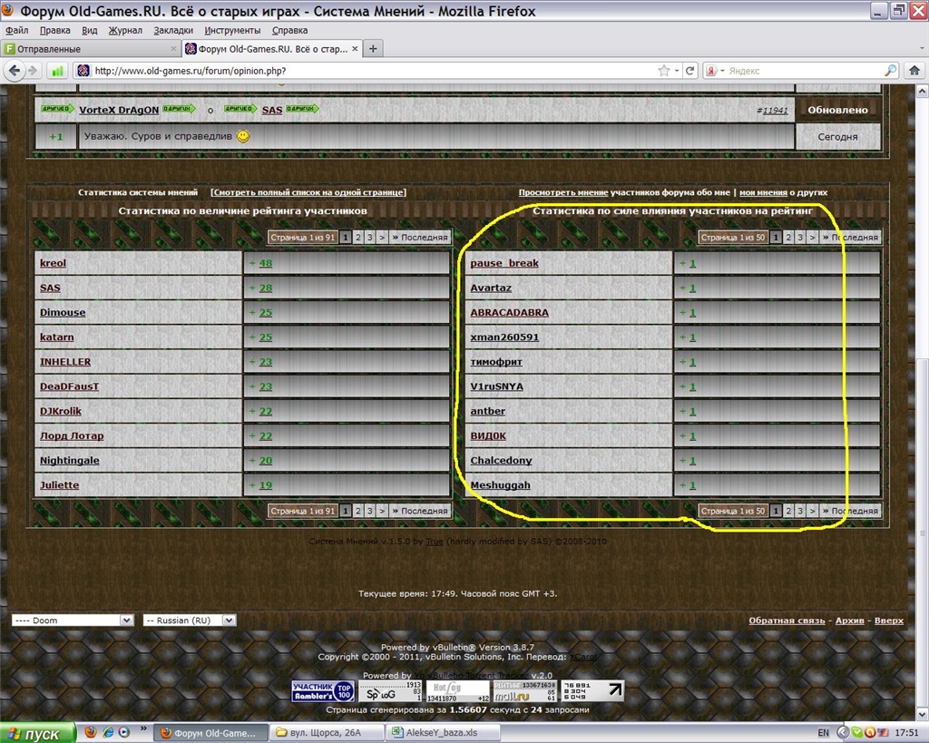Expand the quick launch chevron in taskbar
Viewport: 929px width, 743px height.
click(142, 728)
